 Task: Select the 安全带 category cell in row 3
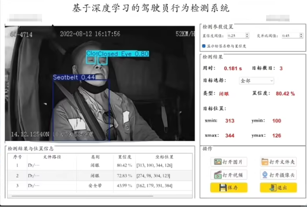95,186
